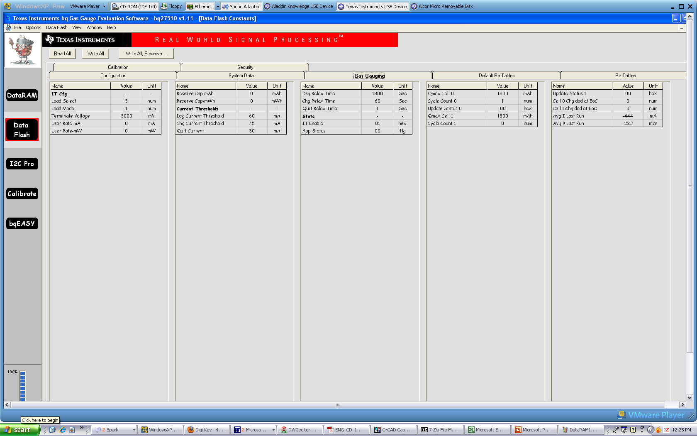Switch to the Configuration tab
This screenshot has height=436, width=697.
113,76
